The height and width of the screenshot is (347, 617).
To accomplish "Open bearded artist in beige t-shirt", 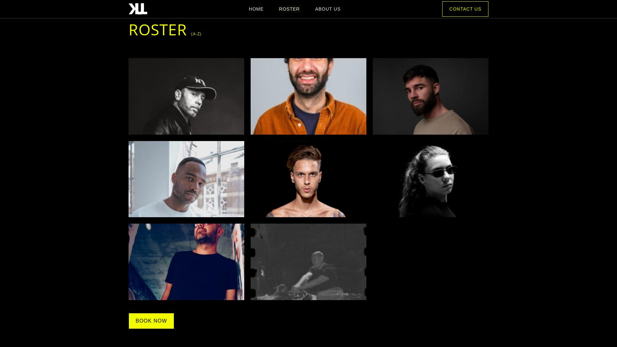I will [x=431, y=96].
